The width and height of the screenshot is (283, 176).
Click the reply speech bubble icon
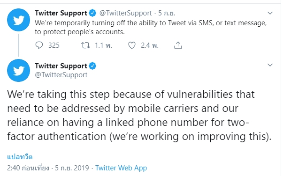pyautogui.click(x=39, y=45)
